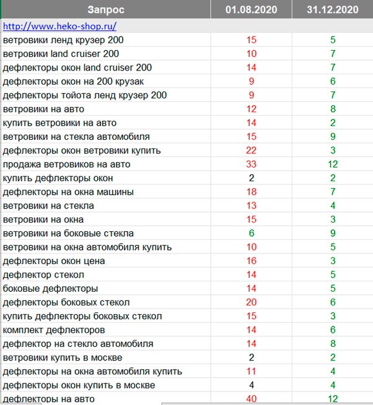
Task: Open the http://www.heko-shop.ru/ hyperlink
Action: pyautogui.click(x=60, y=26)
